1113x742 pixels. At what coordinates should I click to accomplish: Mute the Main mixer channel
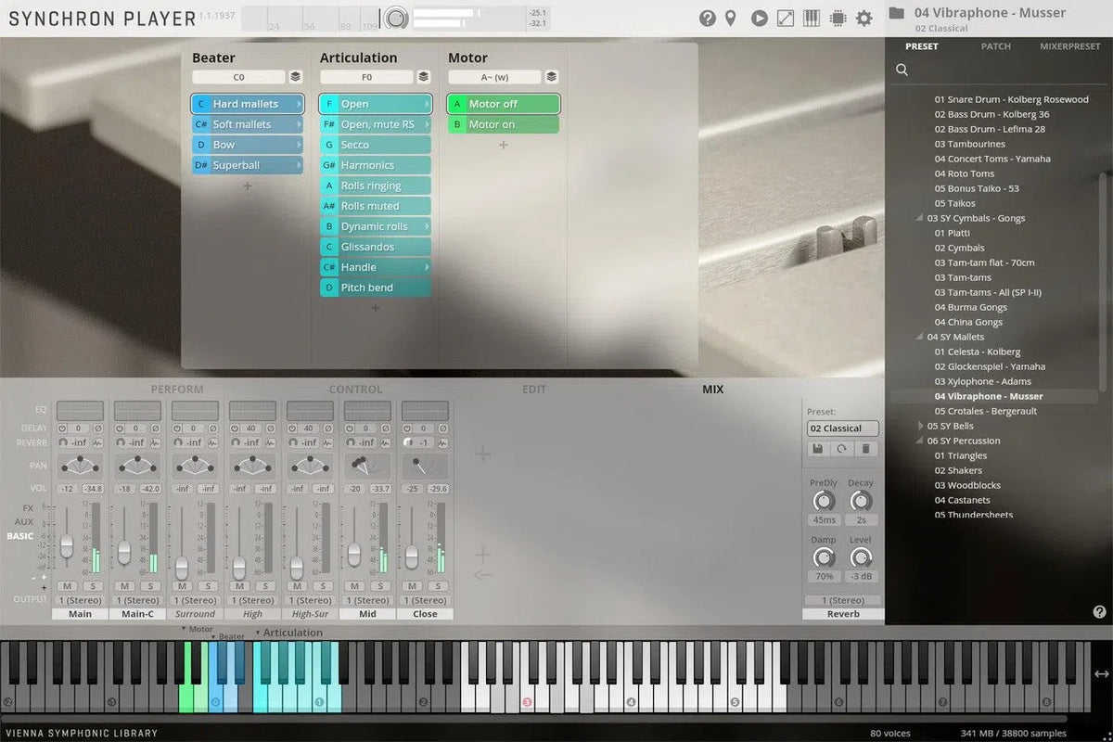tap(67, 585)
